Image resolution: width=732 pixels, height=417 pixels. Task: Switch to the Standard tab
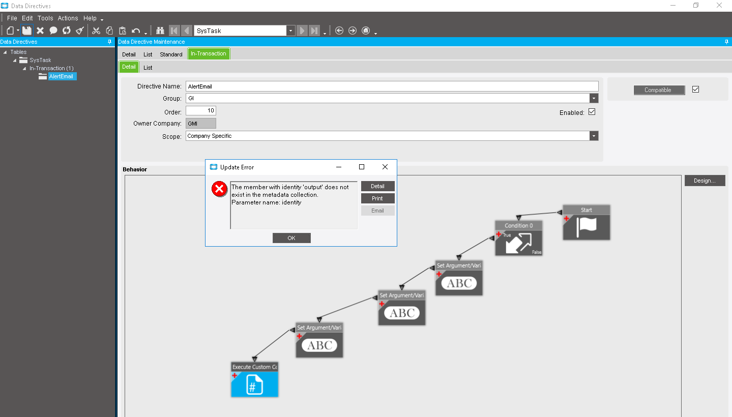click(171, 54)
